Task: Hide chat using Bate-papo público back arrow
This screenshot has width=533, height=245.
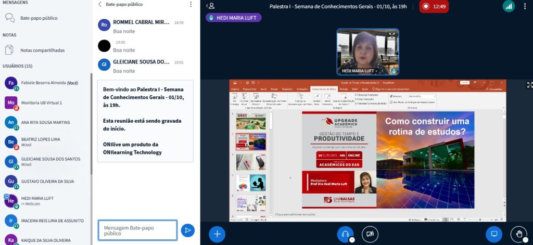Action: click(x=100, y=4)
